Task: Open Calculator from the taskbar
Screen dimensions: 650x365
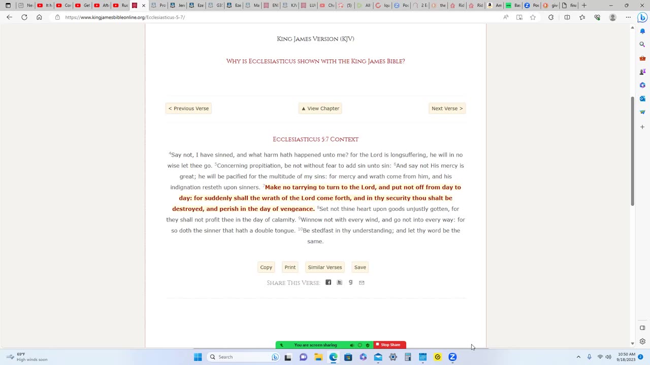Action: tap(408, 357)
